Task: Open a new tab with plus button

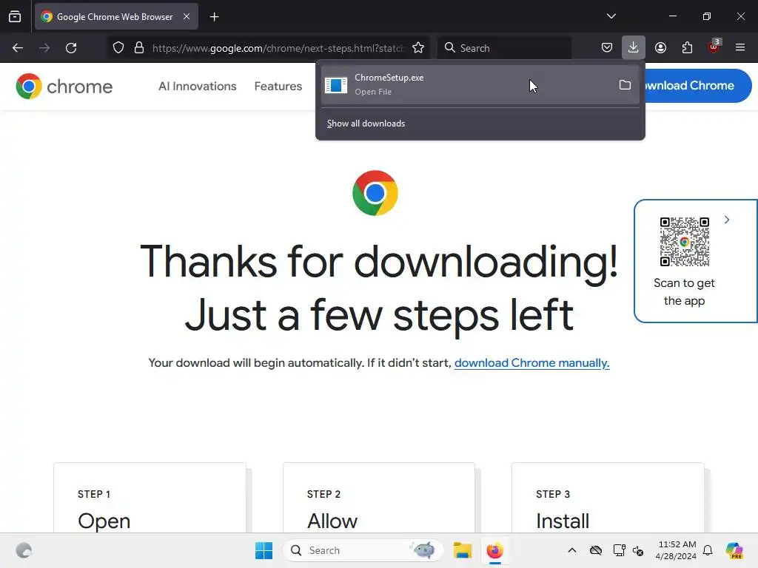Action: pos(214,17)
